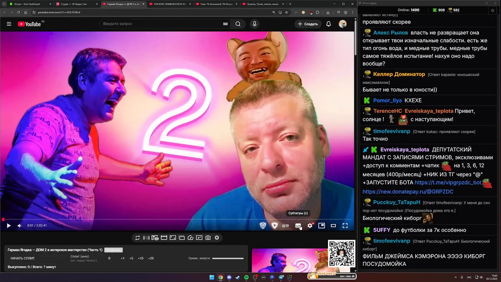This screenshot has height=282, width=501.
Task: Click username Келлер Доминатор in chat
Action: click(x=399, y=74)
